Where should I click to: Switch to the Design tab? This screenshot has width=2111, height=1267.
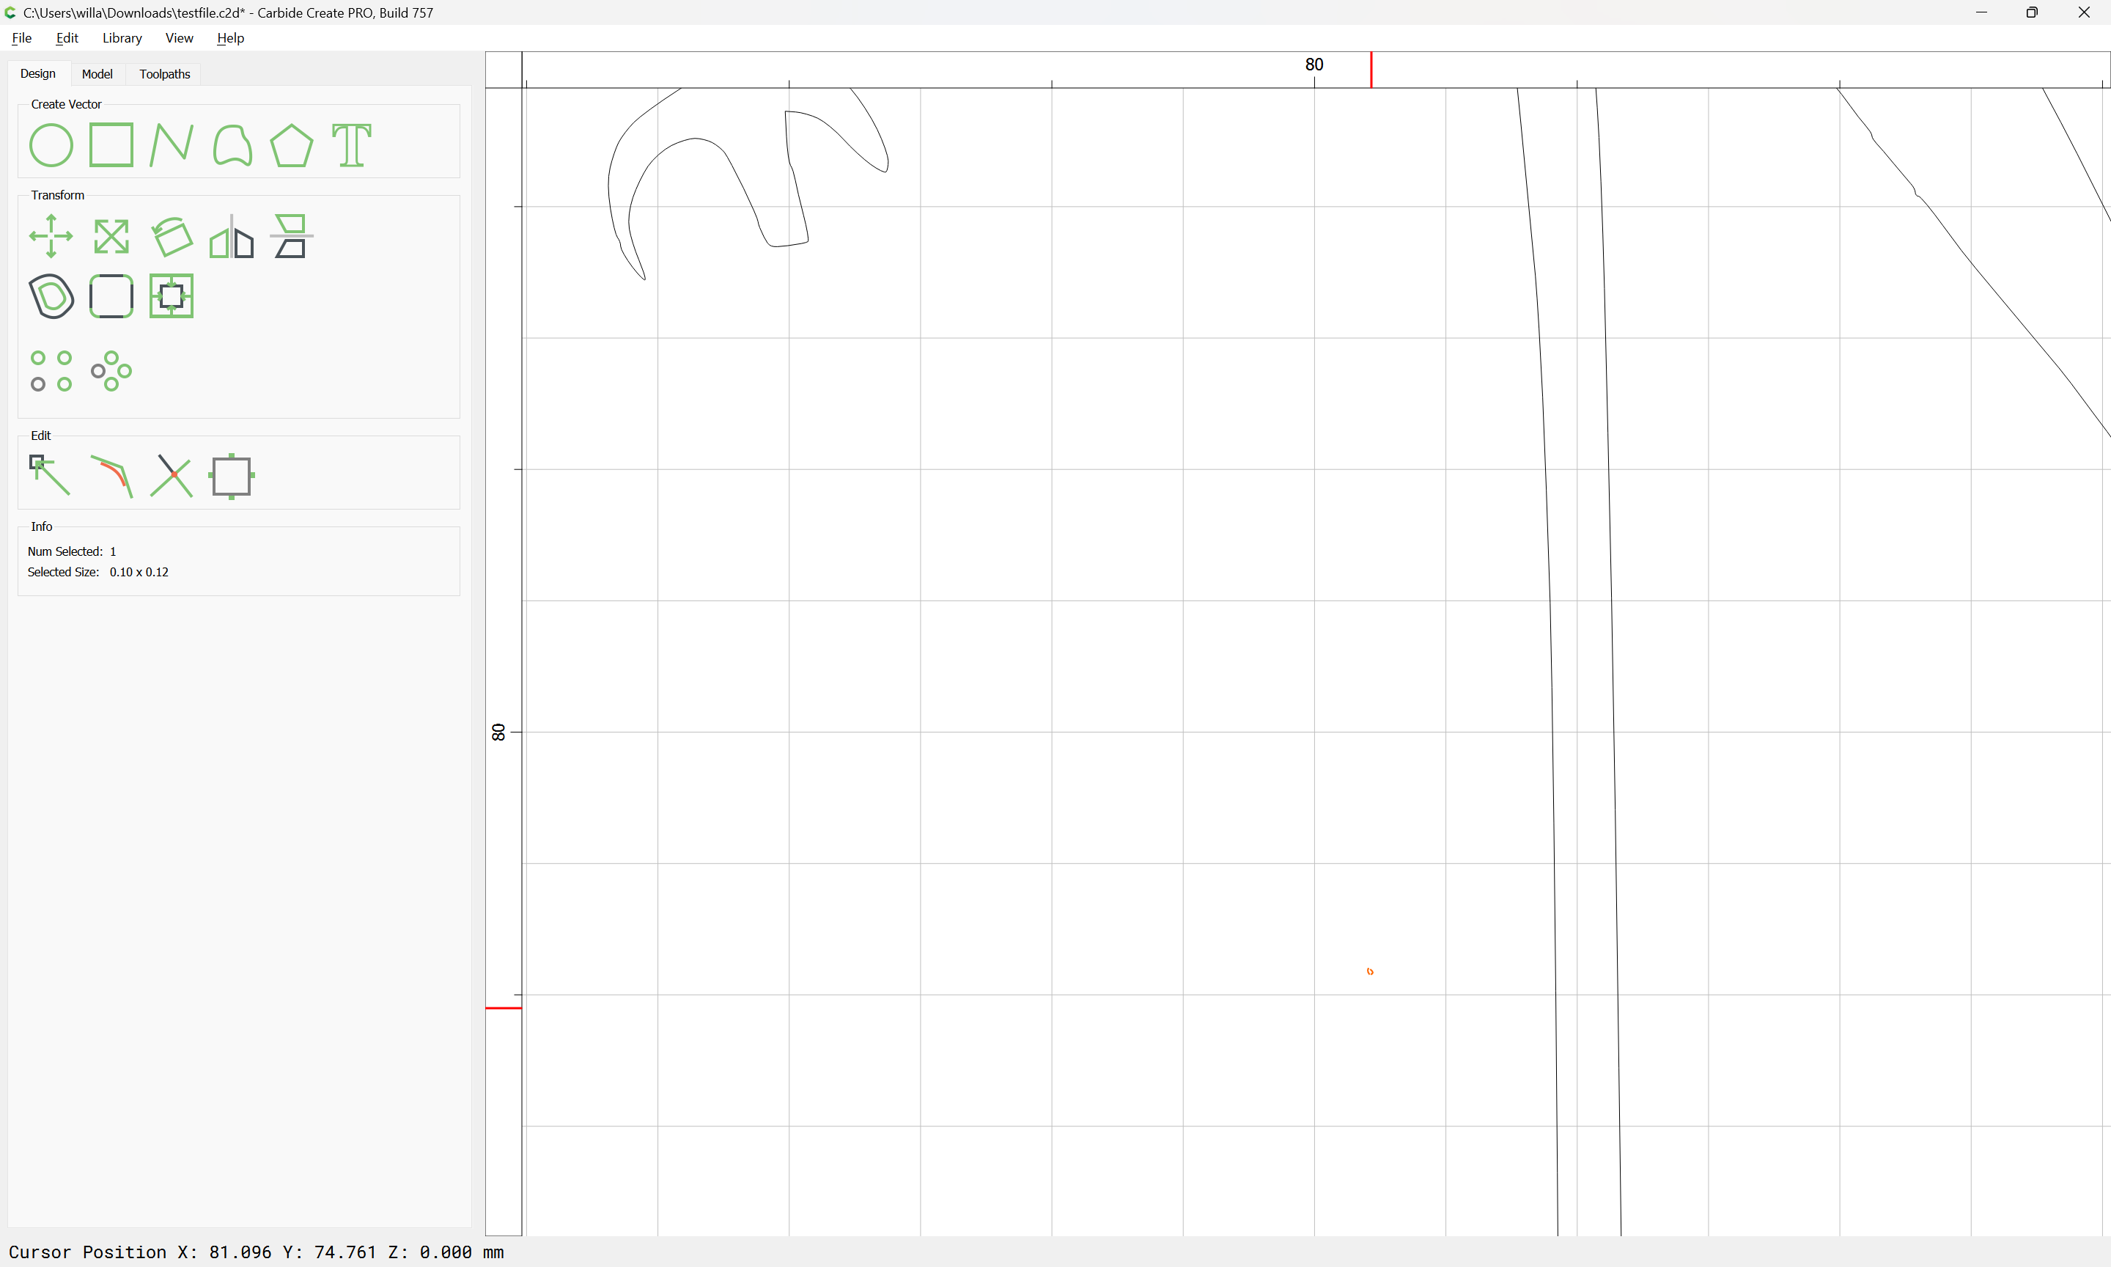(x=37, y=73)
